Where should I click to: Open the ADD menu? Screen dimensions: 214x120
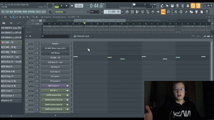pos(11,12)
